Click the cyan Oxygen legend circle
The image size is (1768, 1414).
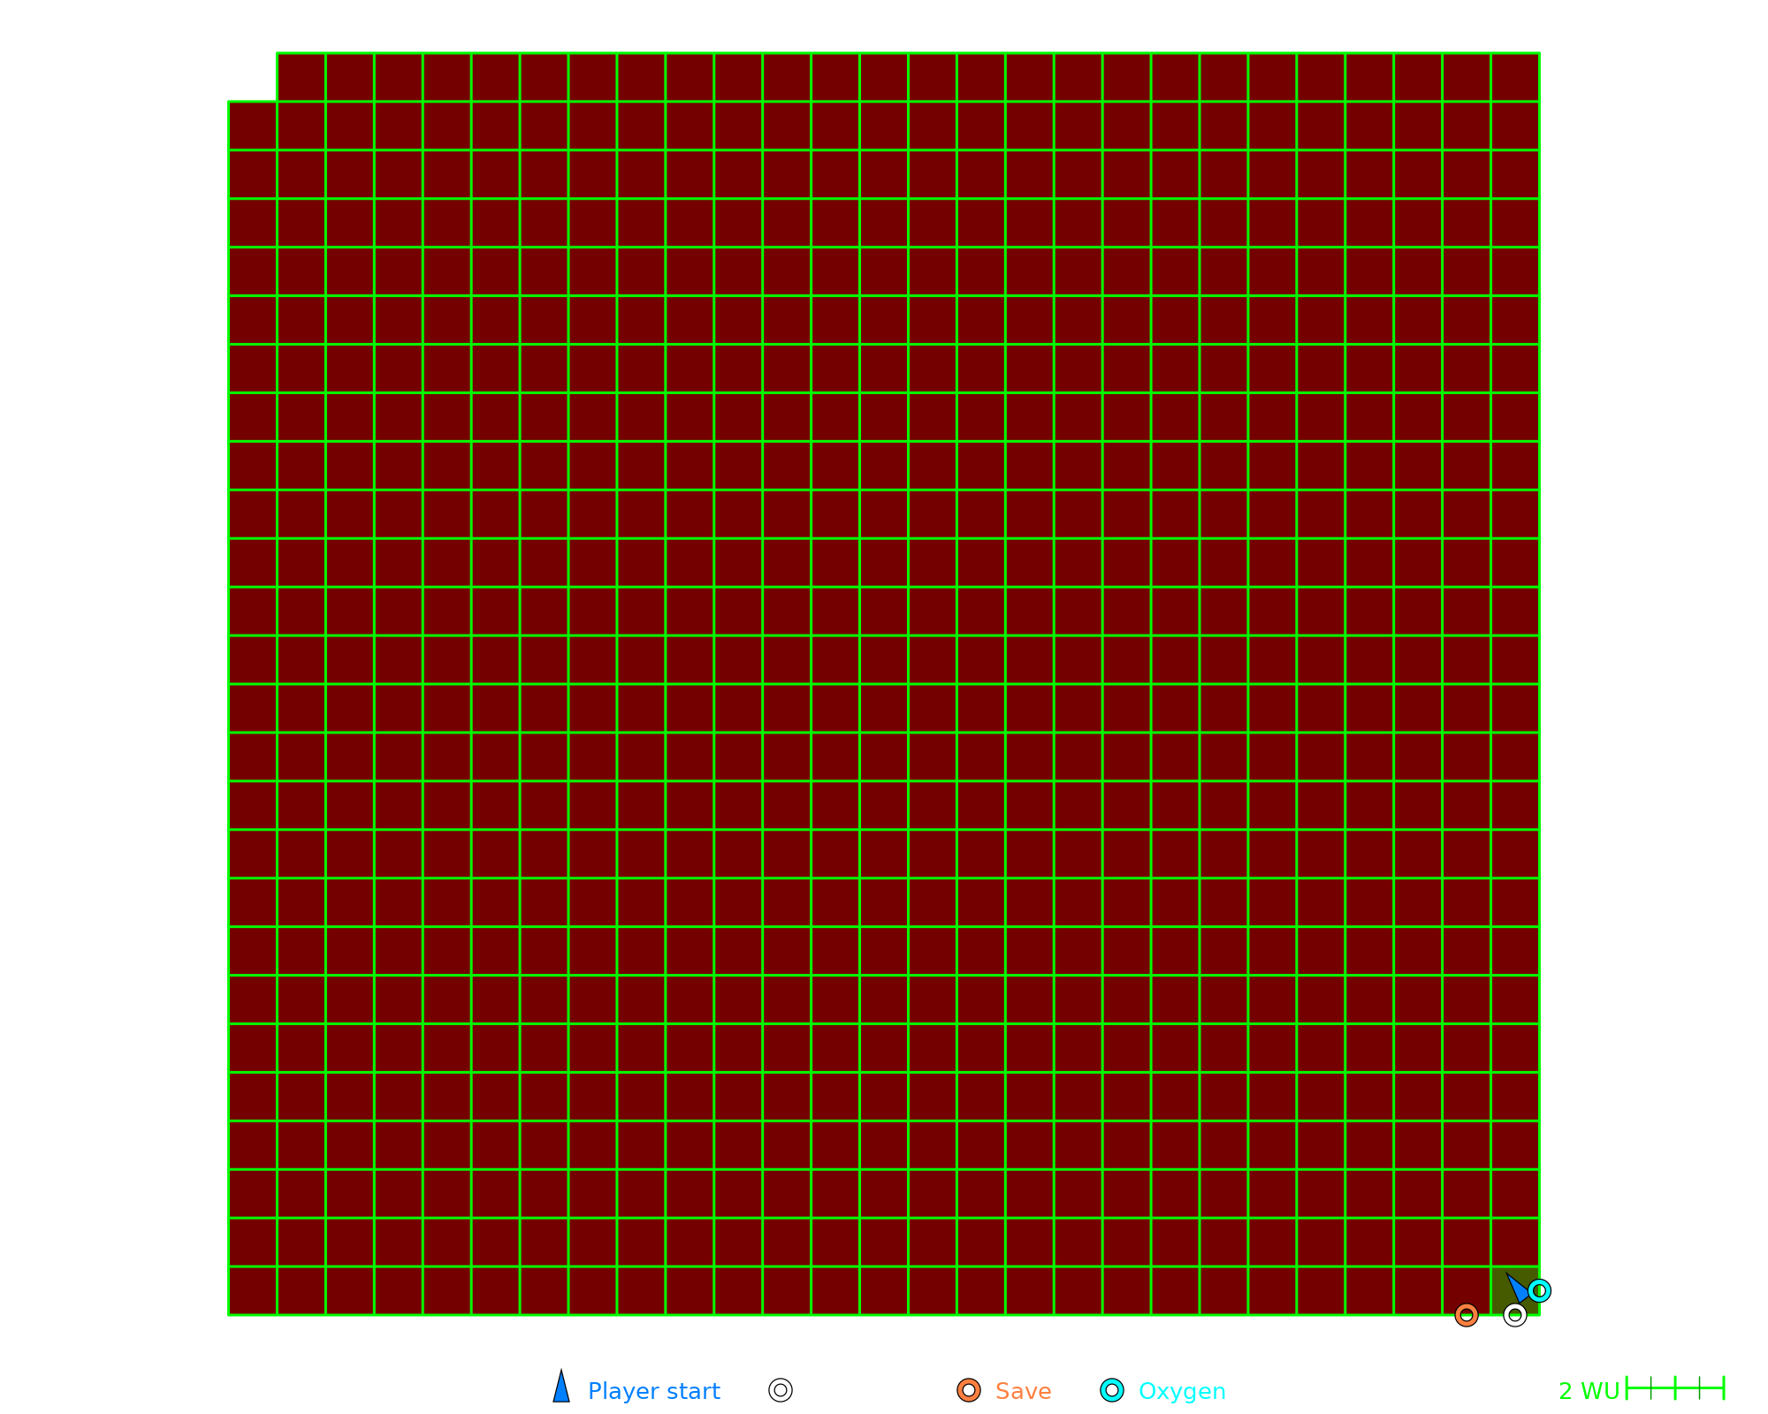point(1112,1390)
